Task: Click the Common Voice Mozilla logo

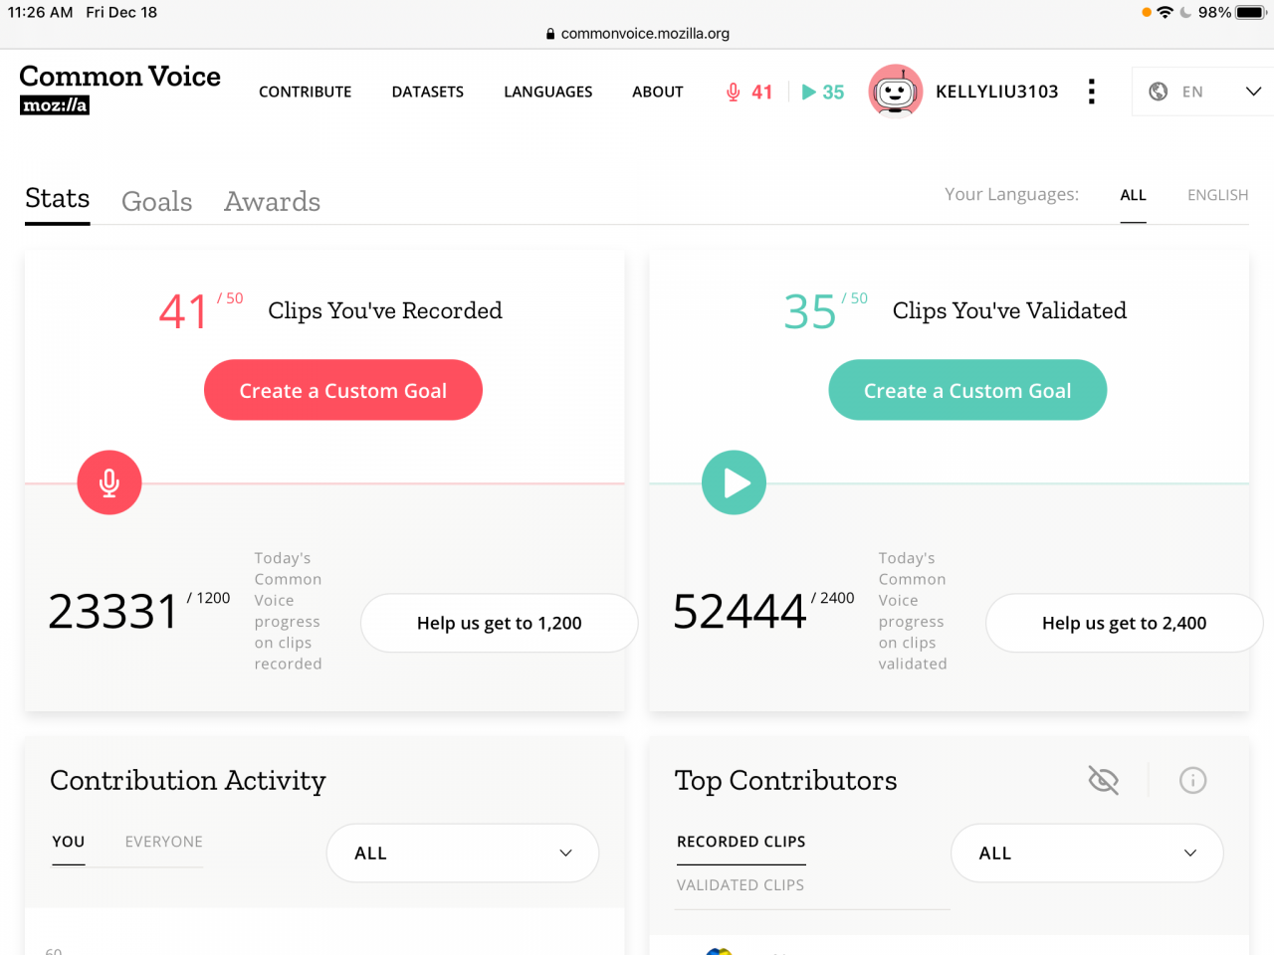Action: [119, 90]
